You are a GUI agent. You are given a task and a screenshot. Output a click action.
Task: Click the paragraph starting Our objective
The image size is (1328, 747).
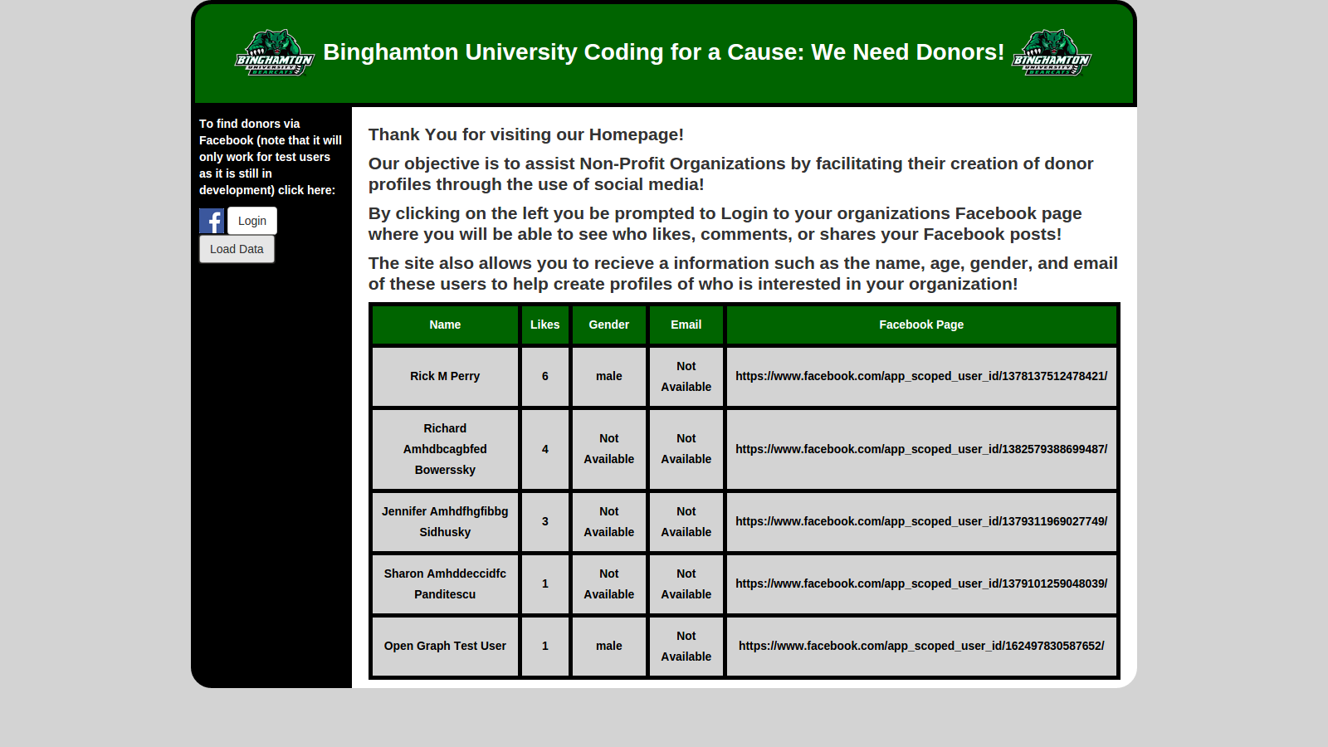(731, 173)
